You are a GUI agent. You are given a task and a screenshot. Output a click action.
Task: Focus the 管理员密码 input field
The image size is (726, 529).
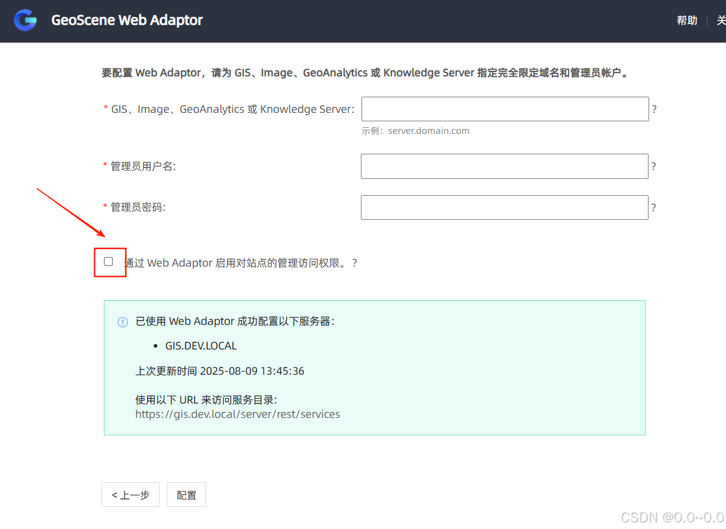click(504, 207)
